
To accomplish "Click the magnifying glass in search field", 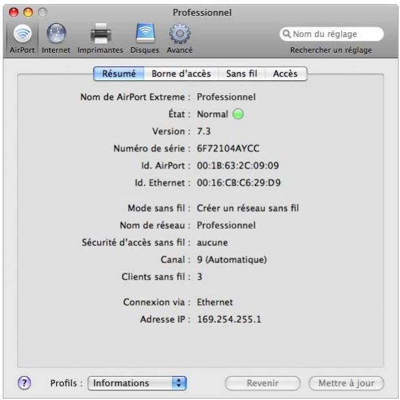I will click(286, 34).
